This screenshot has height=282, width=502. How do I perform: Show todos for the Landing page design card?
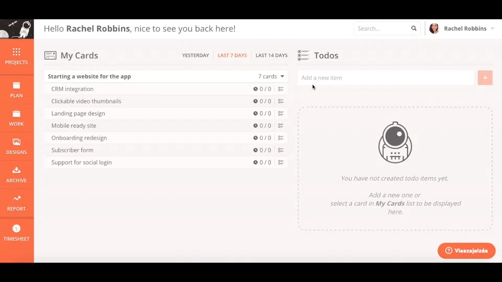click(x=281, y=113)
